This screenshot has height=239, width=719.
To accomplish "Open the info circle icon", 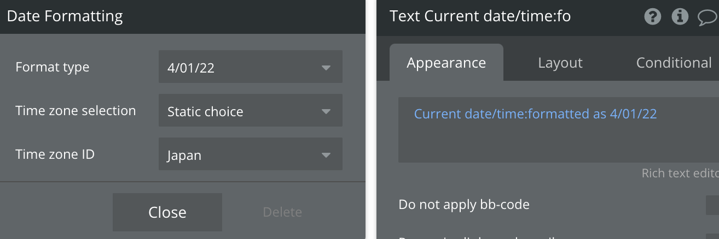I will click(680, 17).
